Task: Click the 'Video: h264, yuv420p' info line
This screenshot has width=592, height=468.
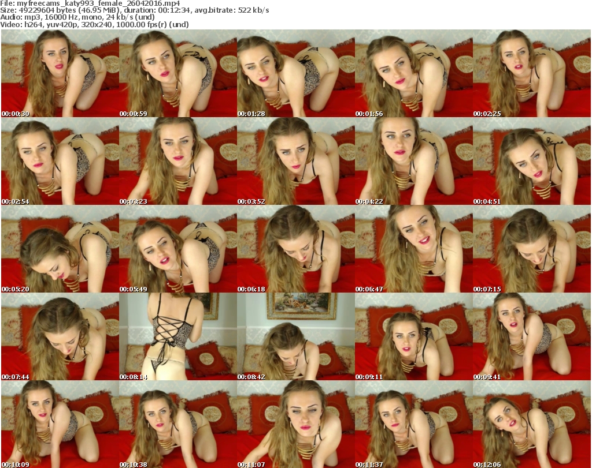Action: (94, 24)
